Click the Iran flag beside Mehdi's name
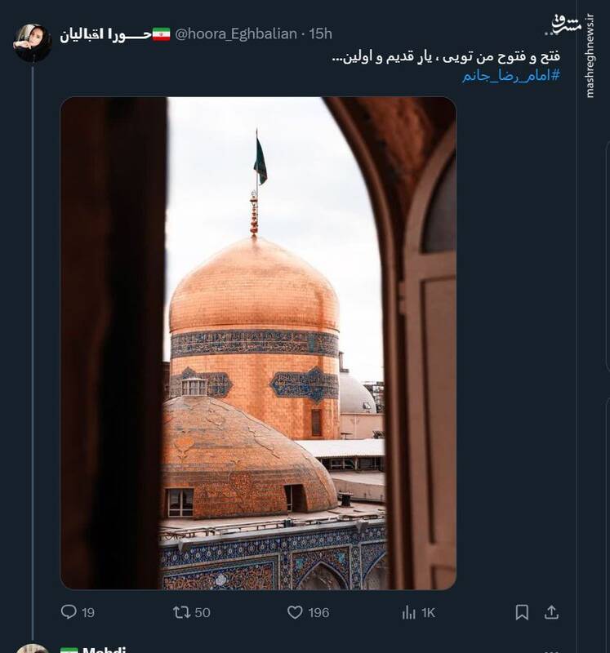Viewport: 610px width, 653px height. tap(69, 650)
